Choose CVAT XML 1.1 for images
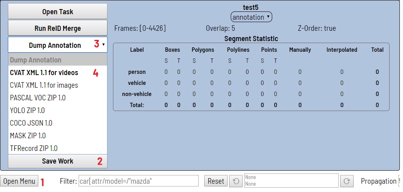Screen dimensions: 403x192 (44, 85)
